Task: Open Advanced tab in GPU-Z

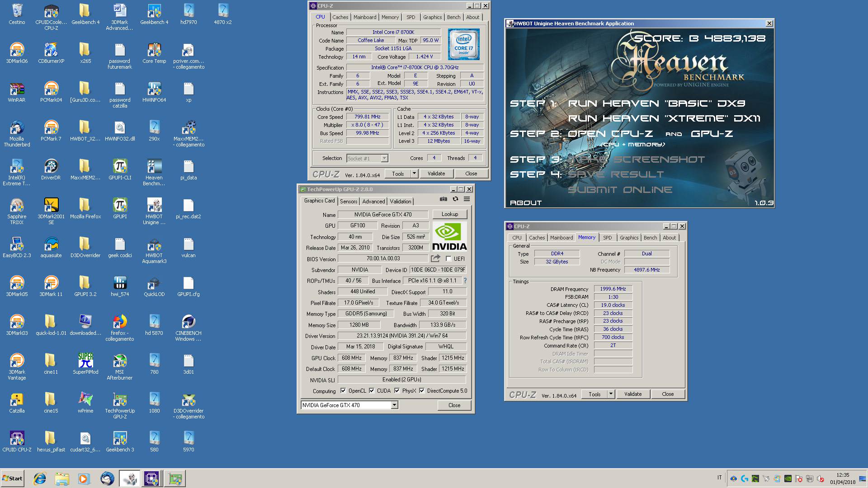Action: 373,202
